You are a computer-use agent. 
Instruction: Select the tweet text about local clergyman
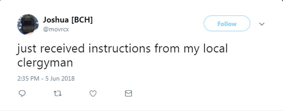point(122,55)
